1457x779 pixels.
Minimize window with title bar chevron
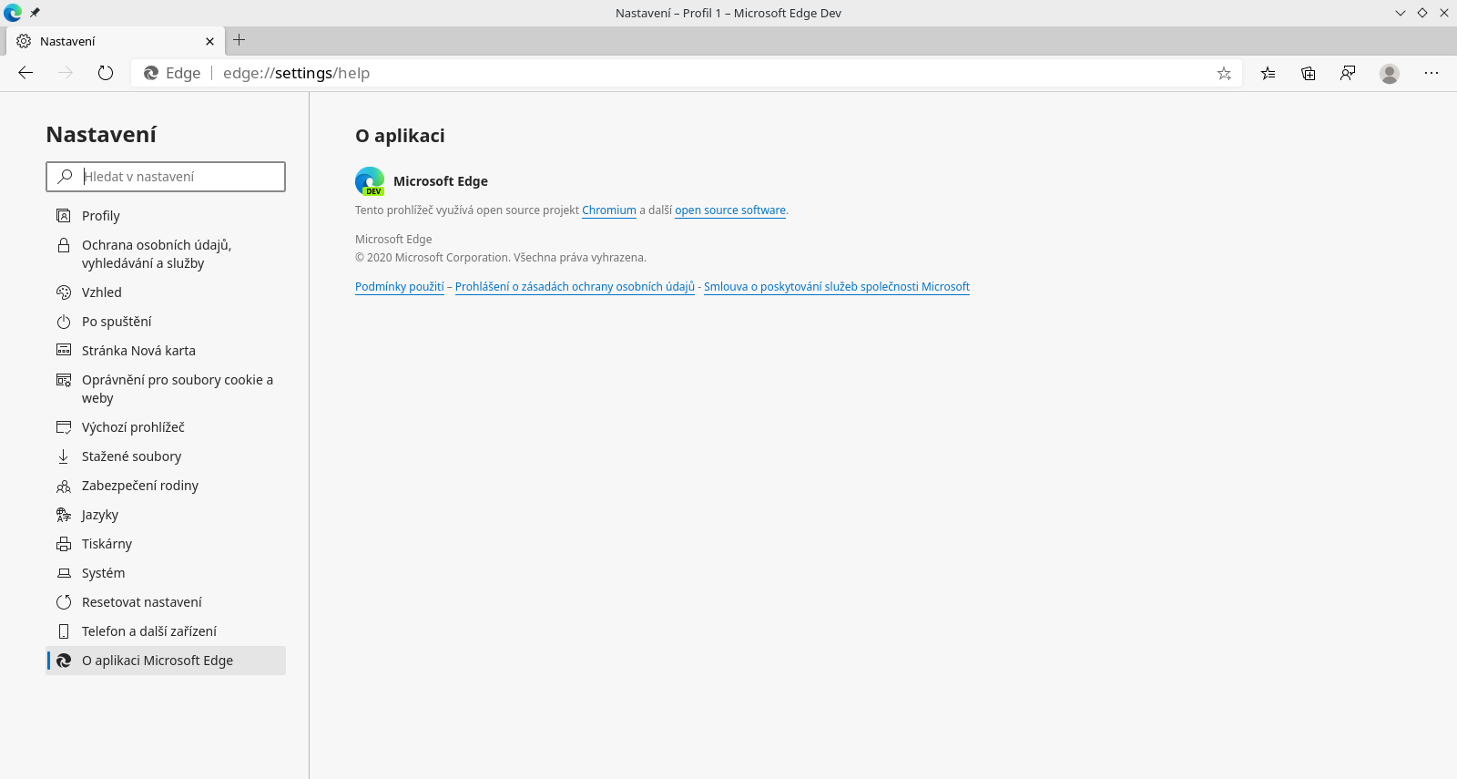[x=1401, y=13]
